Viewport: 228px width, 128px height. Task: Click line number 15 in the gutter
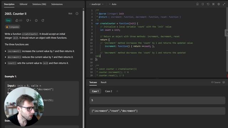[91, 59]
